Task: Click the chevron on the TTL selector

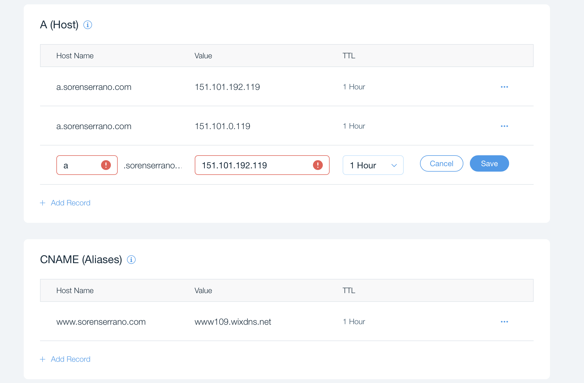Action: [394, 165]
